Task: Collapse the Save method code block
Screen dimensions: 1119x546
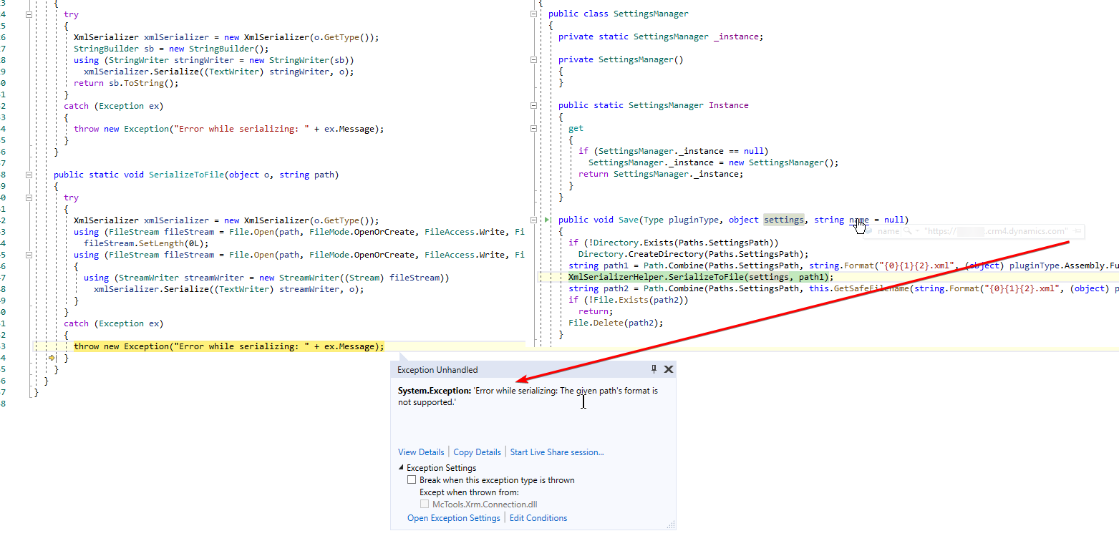Action: [533, 220]
